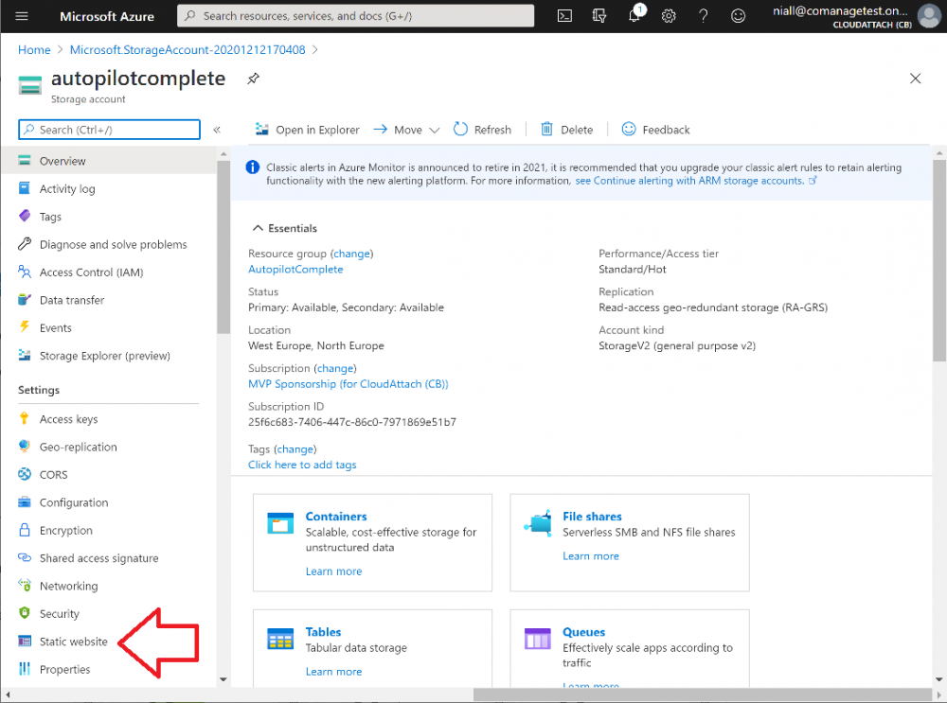Pin autopilotcomplete to dashboard
This screenshot has height=703, width=947.
coord(253,79)
